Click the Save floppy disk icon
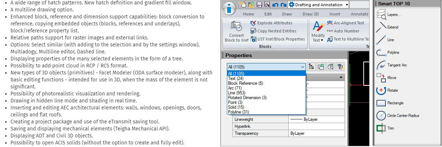The height and width of the screenshot is (147, 442). tap(260, 5)
